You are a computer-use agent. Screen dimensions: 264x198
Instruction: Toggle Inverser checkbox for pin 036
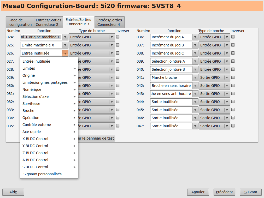[233, 37]
